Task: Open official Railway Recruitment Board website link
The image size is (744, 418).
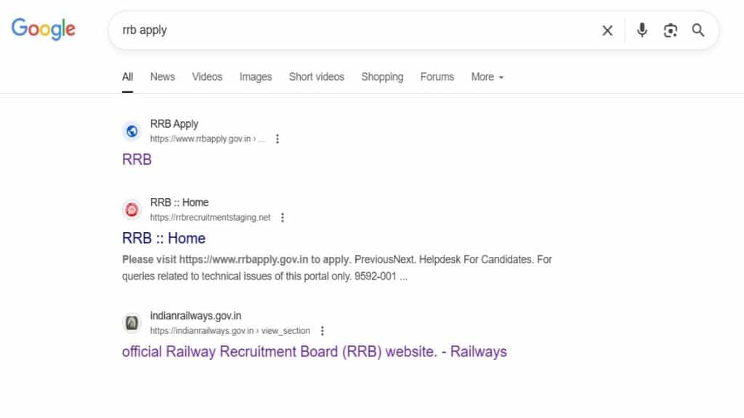Action: (x=314, y=352)
